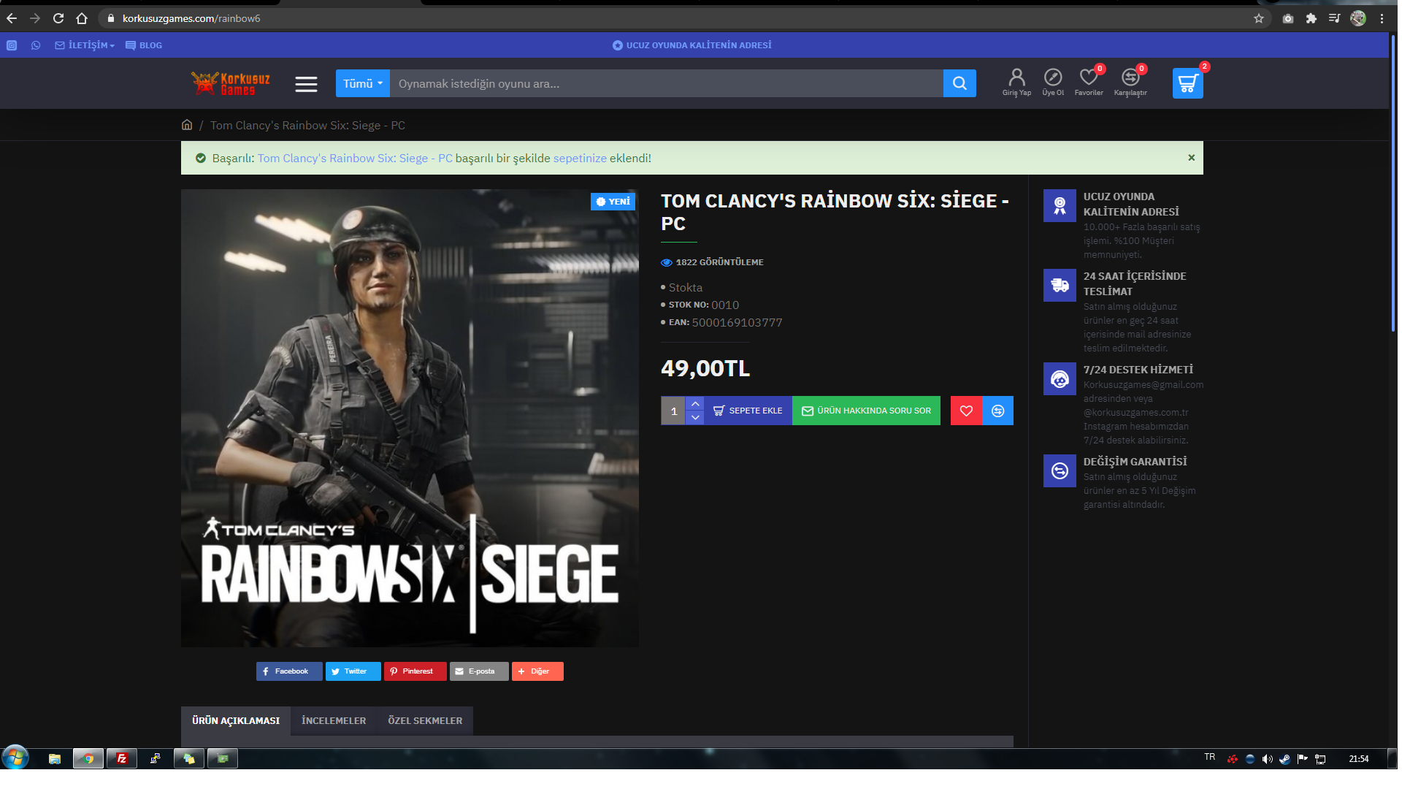Click the address bar URL korkusuzgames.com/rainbow6
Image resolution: width=1402 pixels, height=789 pixels.
tap(191, 18)
